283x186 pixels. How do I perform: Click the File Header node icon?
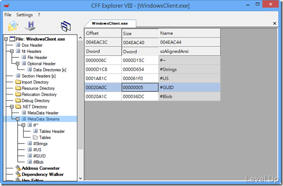[24, 57]
